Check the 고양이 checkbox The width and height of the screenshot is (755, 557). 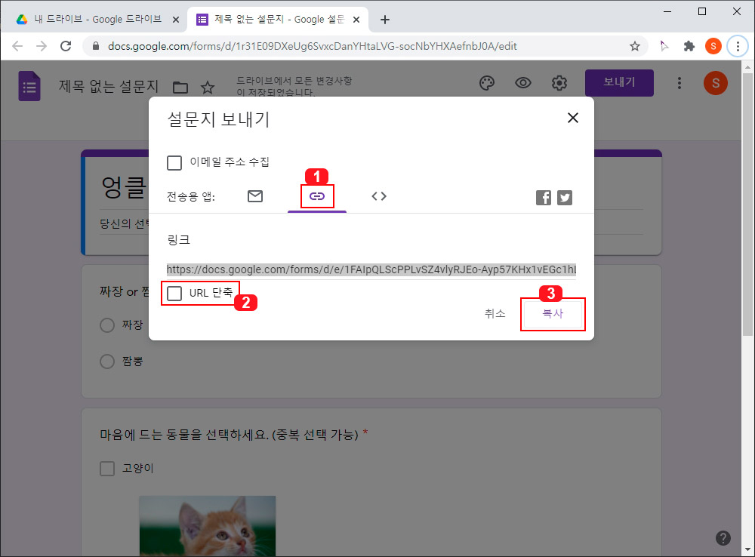[x=107, y=469]
